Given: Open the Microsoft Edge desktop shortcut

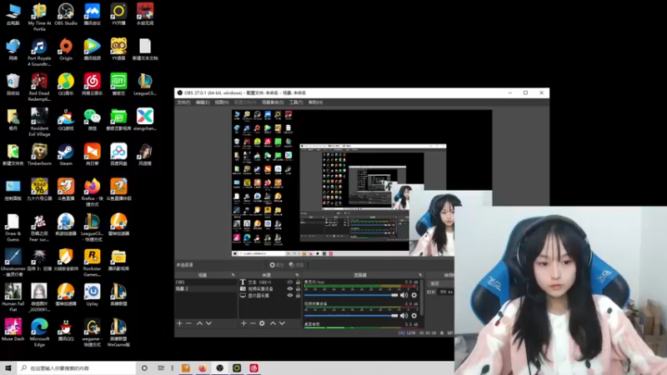Looking at the screenshot, I should click(x=39, y=332).
